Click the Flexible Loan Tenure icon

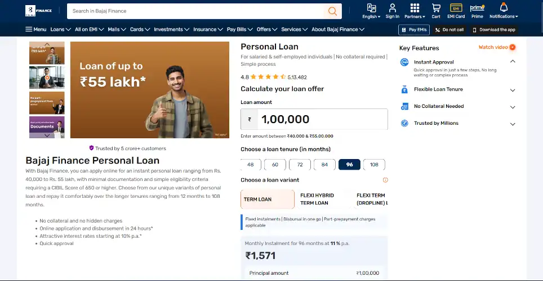click(404, 89)
